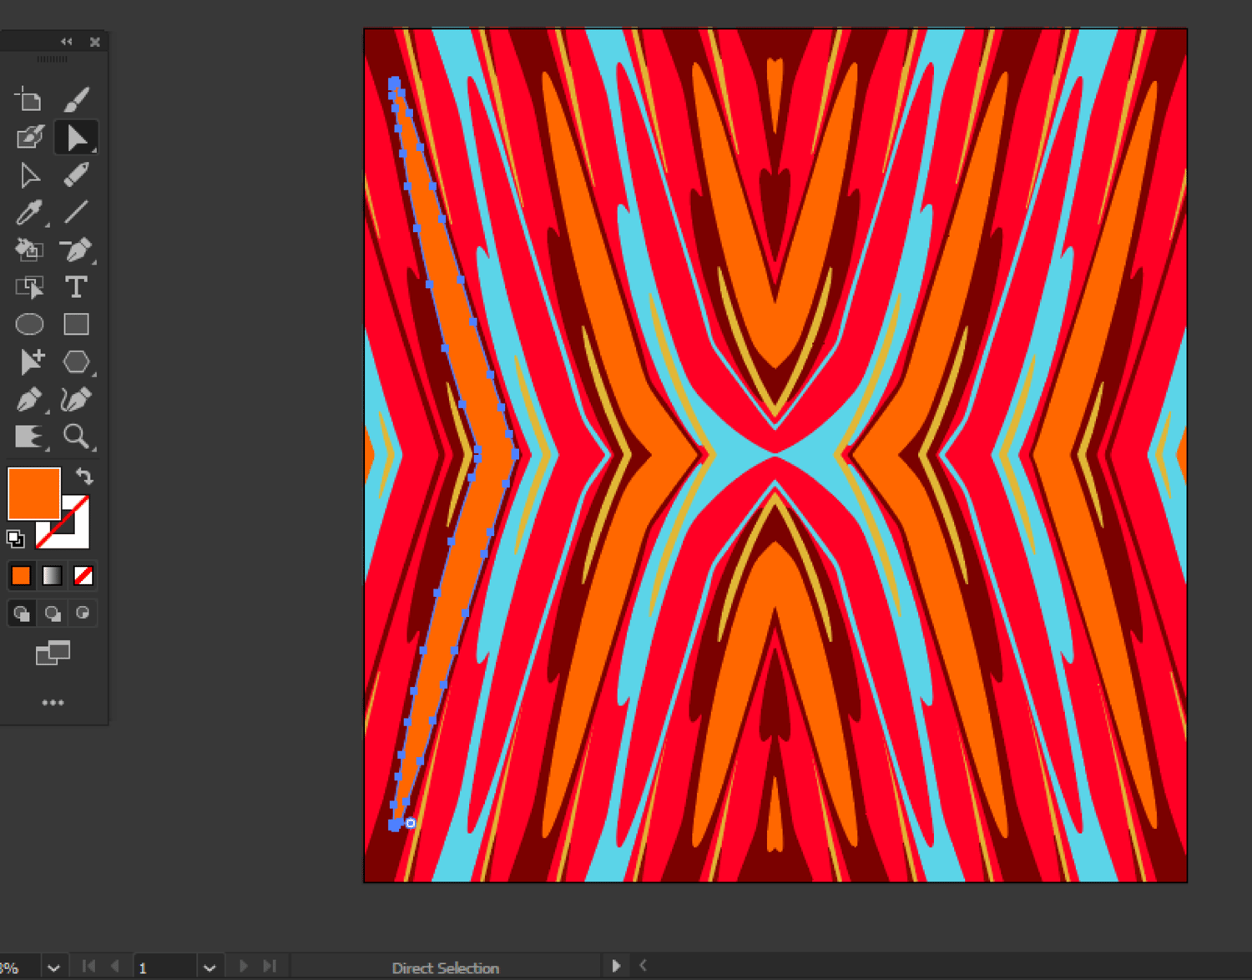This screenshot has height=980, width=1252.
Task: Select the Rectangle tool
Action: pyautogui.click(x=76, y=324)
